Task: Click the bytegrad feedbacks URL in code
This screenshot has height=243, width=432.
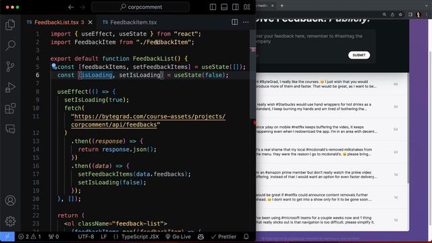Action: (x=148, y=120)
